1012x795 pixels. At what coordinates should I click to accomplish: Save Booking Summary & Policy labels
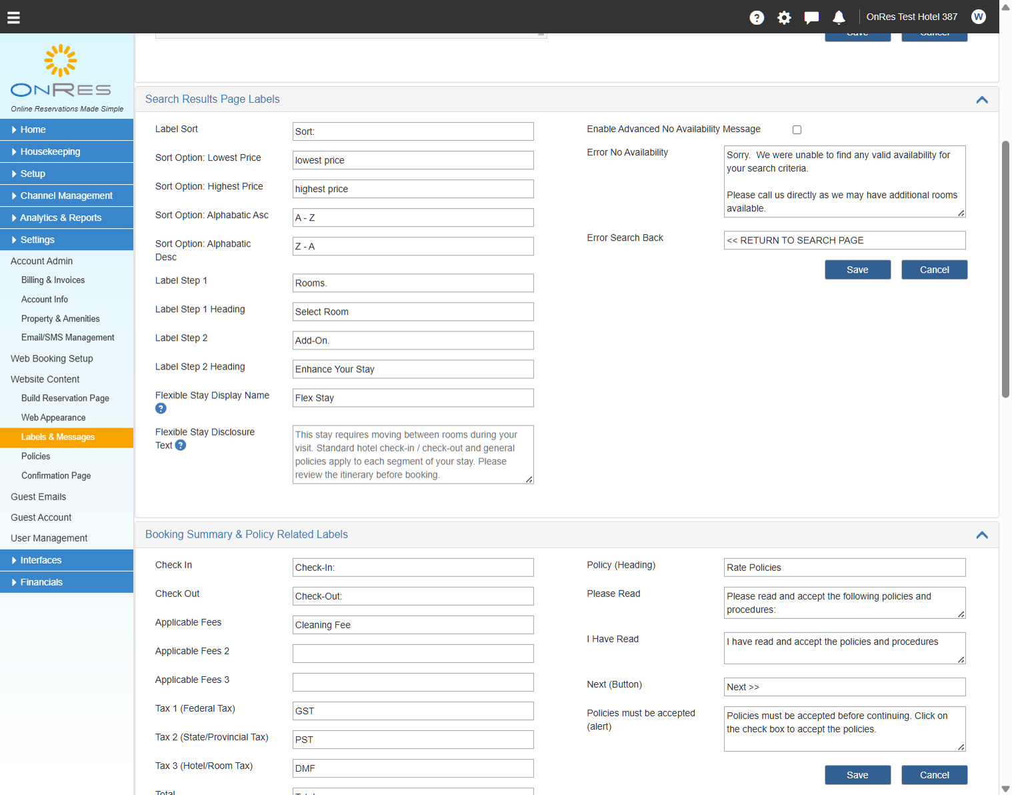click(x=857, y=775)
